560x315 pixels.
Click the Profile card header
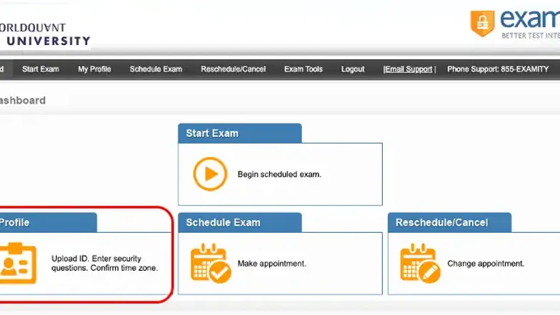pyautogui.click(x=49, y=223)
